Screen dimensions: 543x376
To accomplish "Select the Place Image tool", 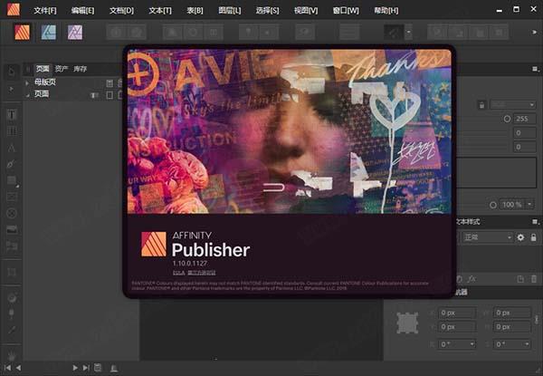I will coord(12,229).
